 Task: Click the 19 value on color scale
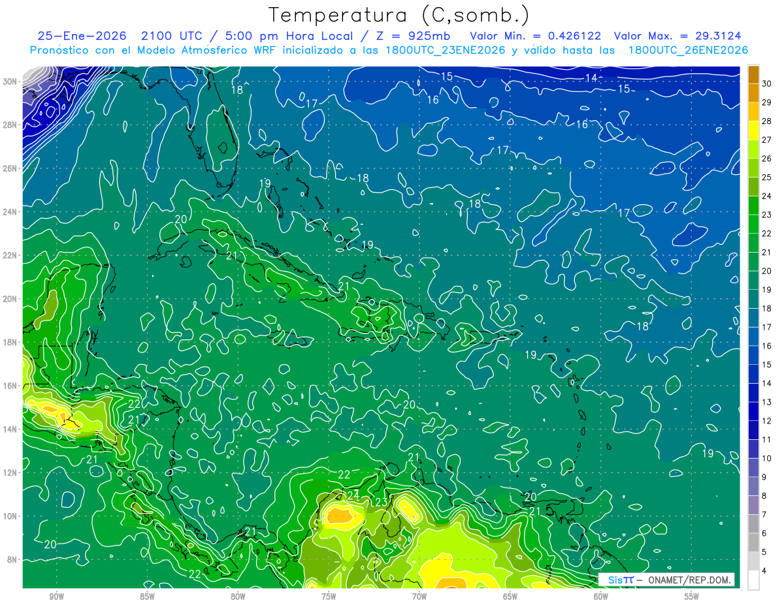767,290
